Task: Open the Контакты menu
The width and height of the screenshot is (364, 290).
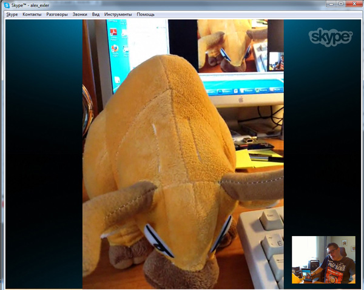Action: pyautogui.click(x=32, y=14)
